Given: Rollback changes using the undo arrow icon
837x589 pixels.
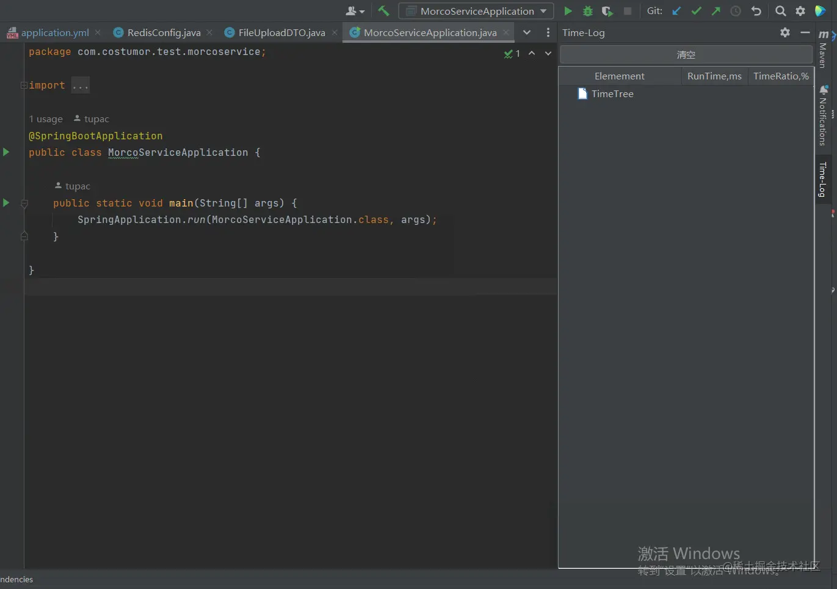Looking at the screenshot, I should tap(756, 11).
